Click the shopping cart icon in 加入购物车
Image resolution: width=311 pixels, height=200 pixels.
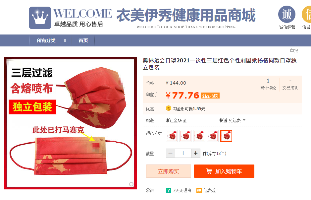click(209, 171)
